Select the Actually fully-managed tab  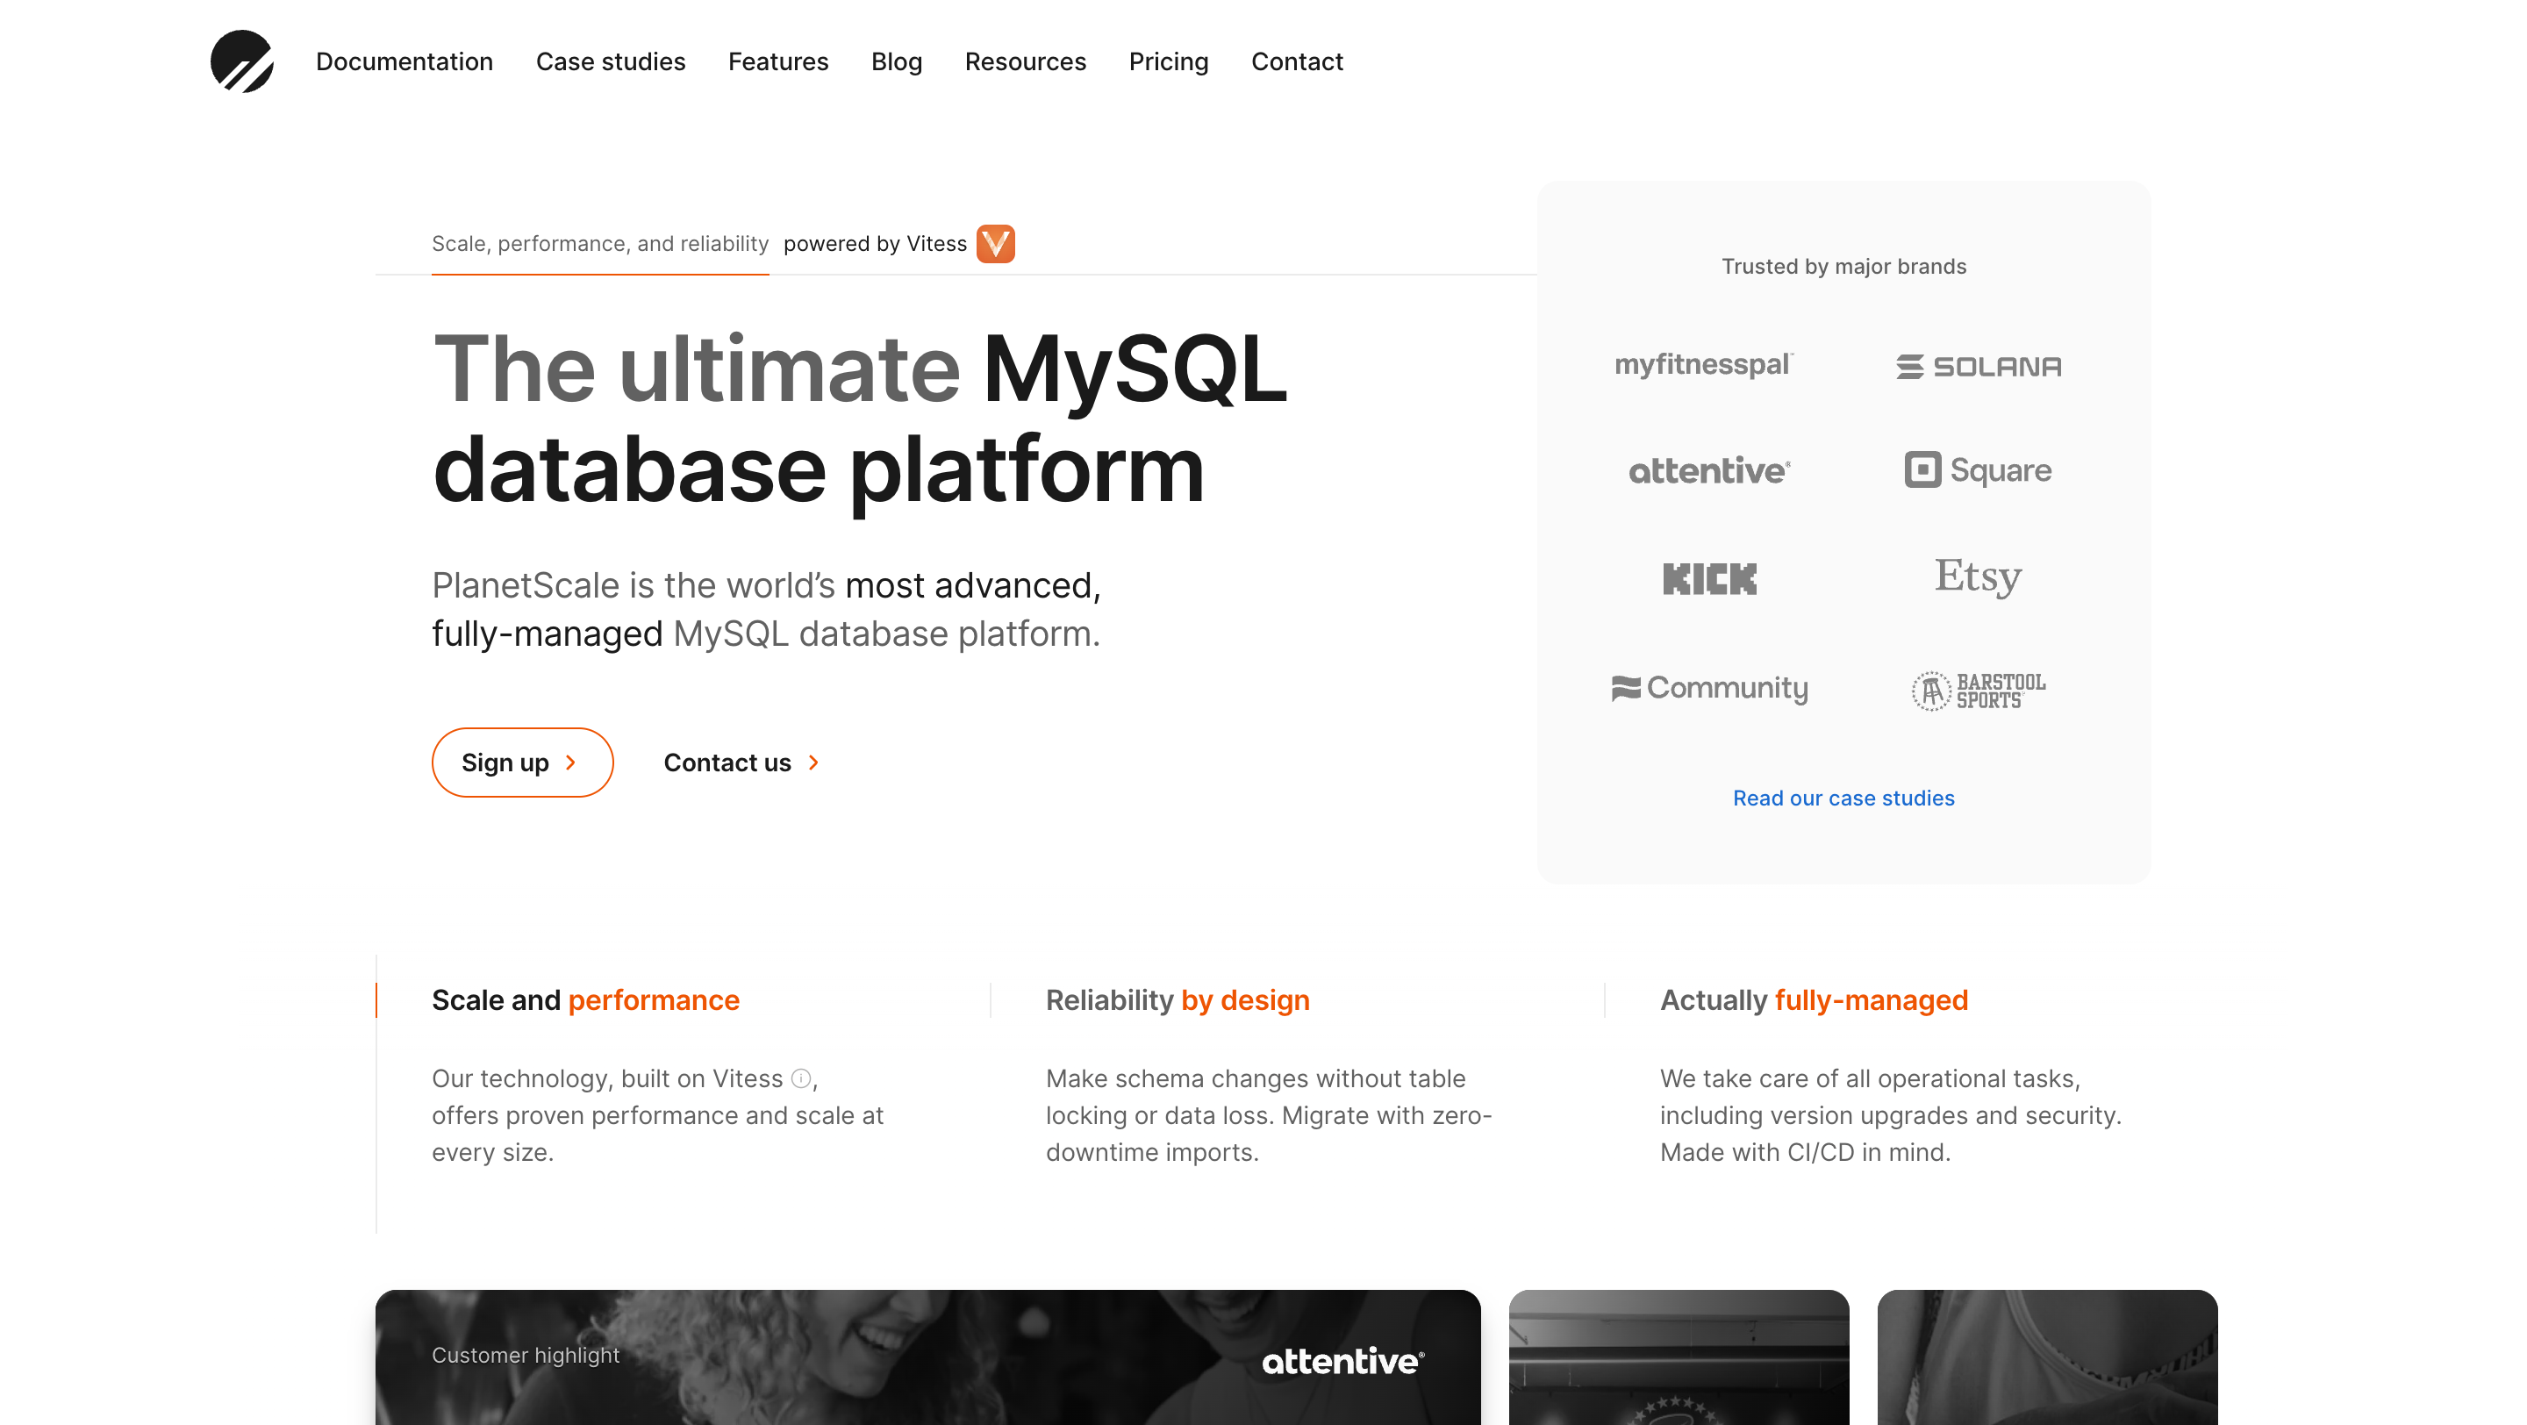pyautogui.click(x=1814, y=1000)
